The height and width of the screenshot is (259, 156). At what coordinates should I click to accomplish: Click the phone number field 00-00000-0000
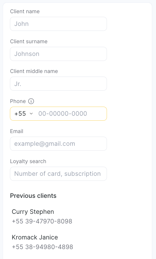click(x=71, y=114)
